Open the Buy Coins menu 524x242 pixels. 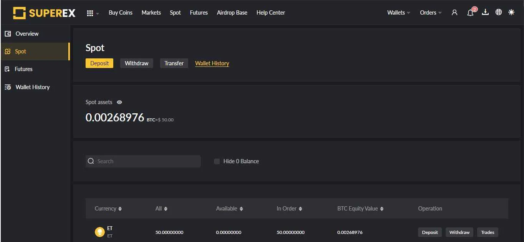(121, 13)
